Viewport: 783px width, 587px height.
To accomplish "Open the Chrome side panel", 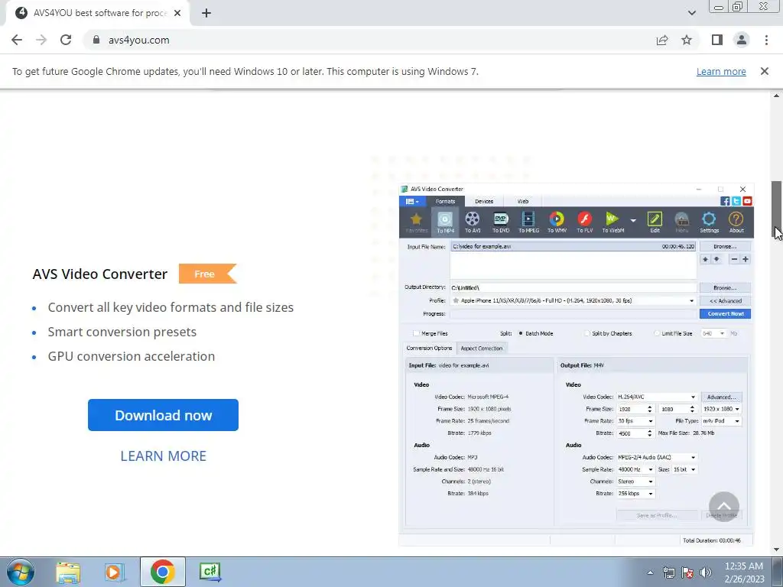I will coord(717,40).
